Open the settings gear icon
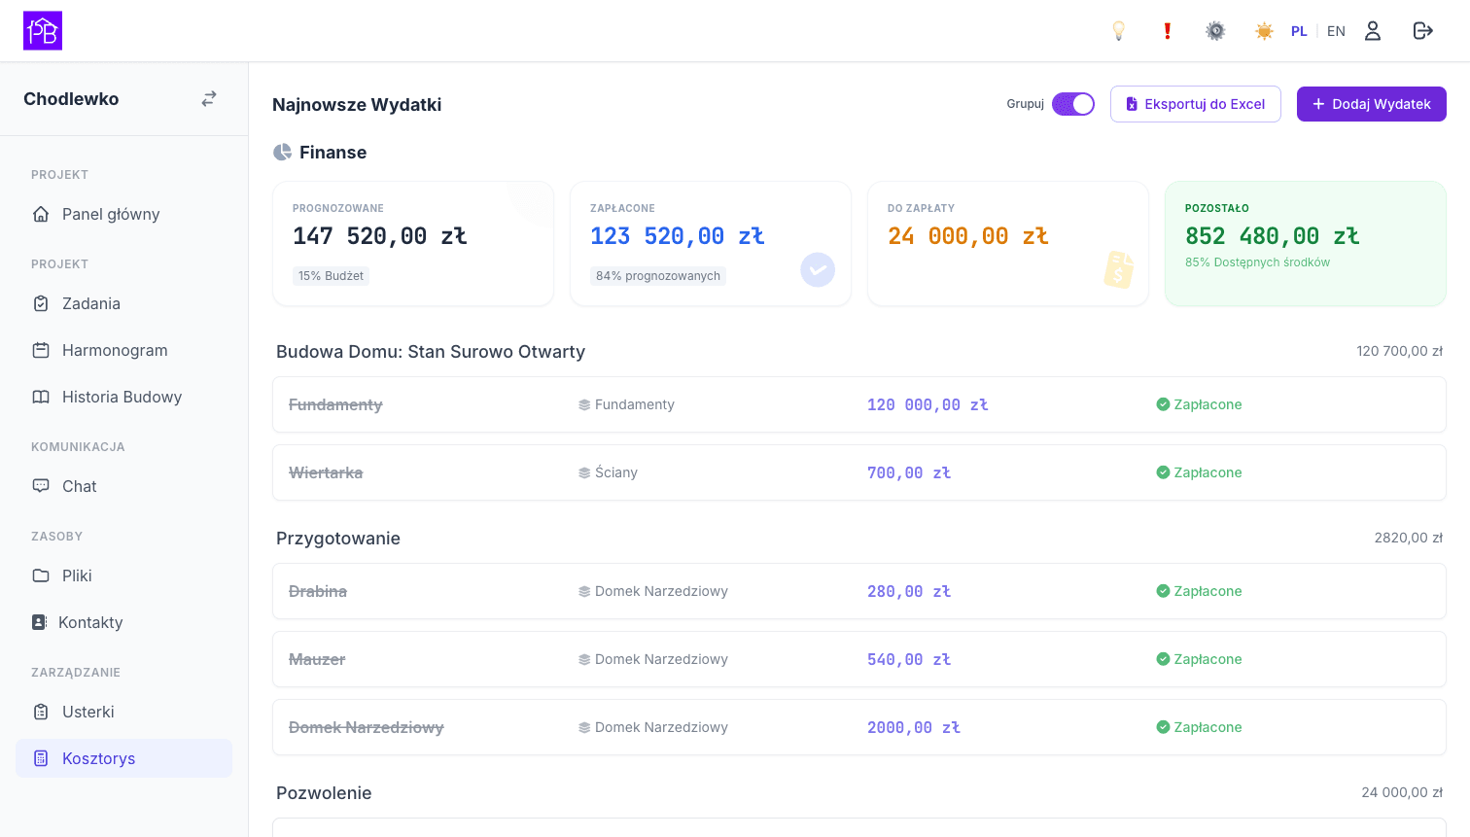Viewport: 1470px width, 837px height. (1215, 31)
